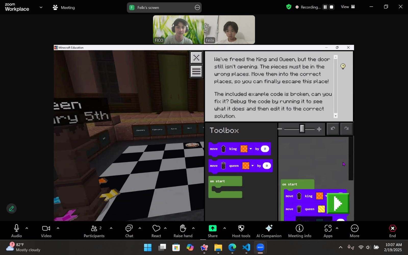The width and height of the screenshot is (408, 255).
Task: Click Raise hand in Zoom toolbar
Action: point(183,231)
